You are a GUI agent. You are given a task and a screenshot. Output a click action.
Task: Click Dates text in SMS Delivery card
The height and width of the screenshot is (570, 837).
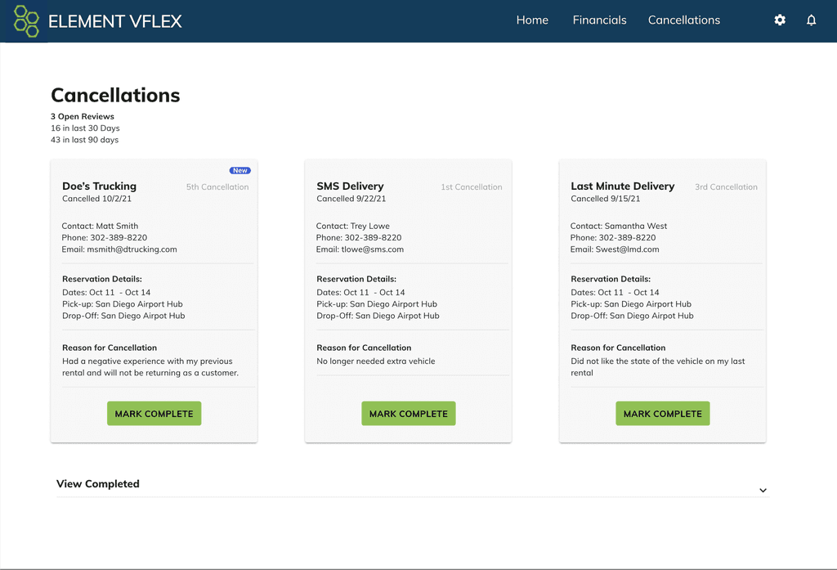click(360, 292)
